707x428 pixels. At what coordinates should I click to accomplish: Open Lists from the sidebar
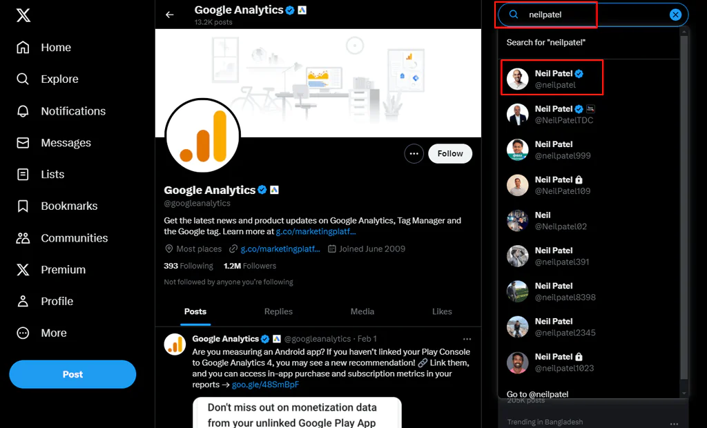pyautogui.click(x=40, y=174)
